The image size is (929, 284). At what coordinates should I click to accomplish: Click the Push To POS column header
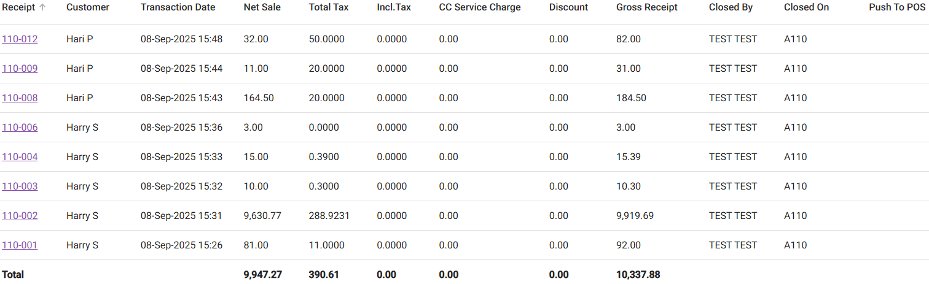point(897,7)
